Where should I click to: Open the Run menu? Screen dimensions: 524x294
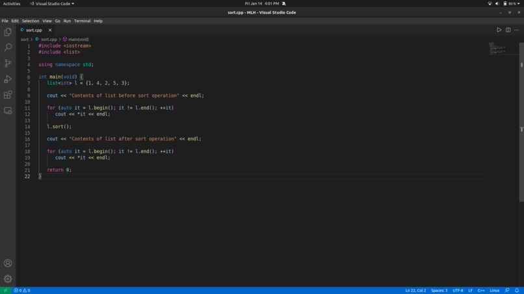coord(67,21)
